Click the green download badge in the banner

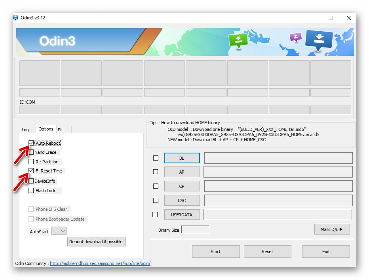click(238, 40)
